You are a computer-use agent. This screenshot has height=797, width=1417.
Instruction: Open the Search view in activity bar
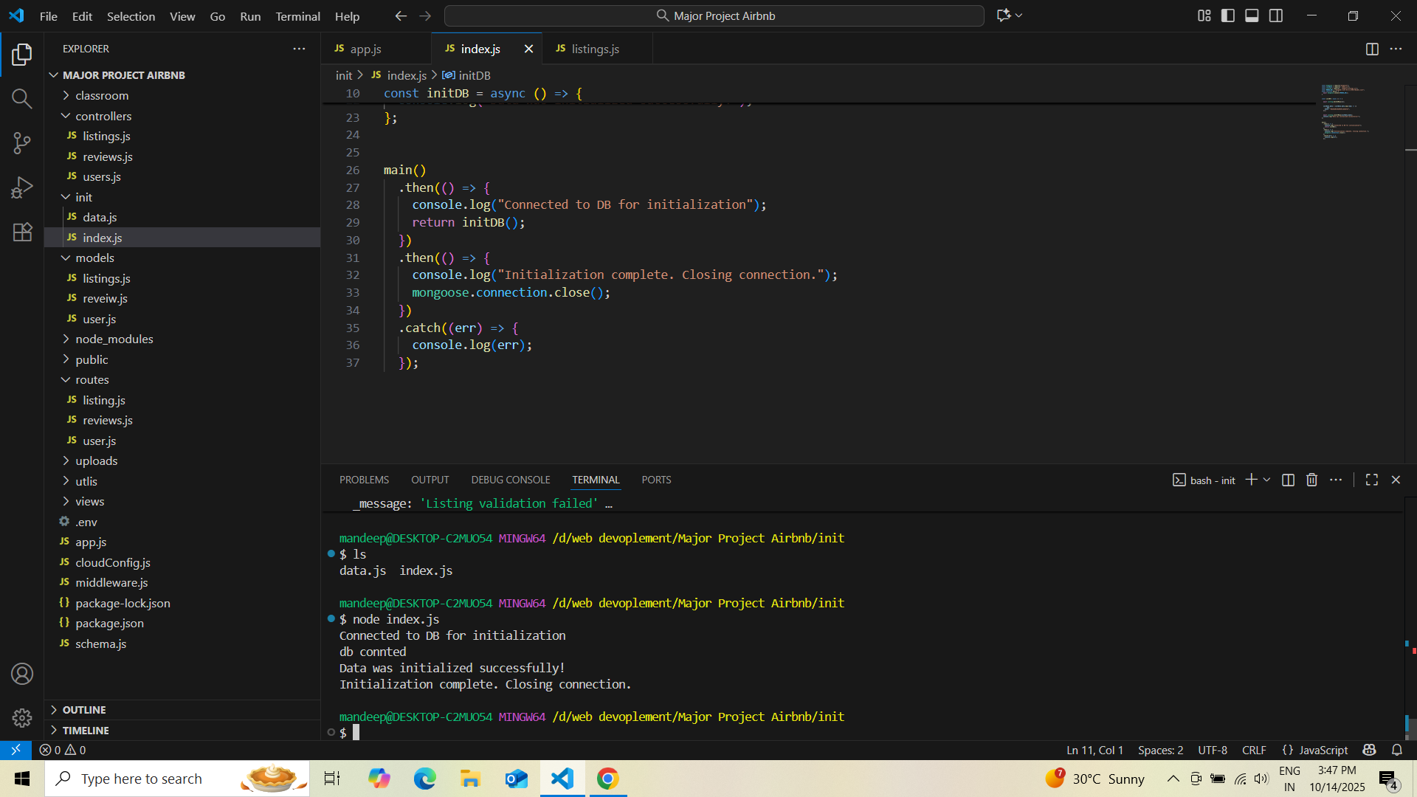click(x=22, y=99)
